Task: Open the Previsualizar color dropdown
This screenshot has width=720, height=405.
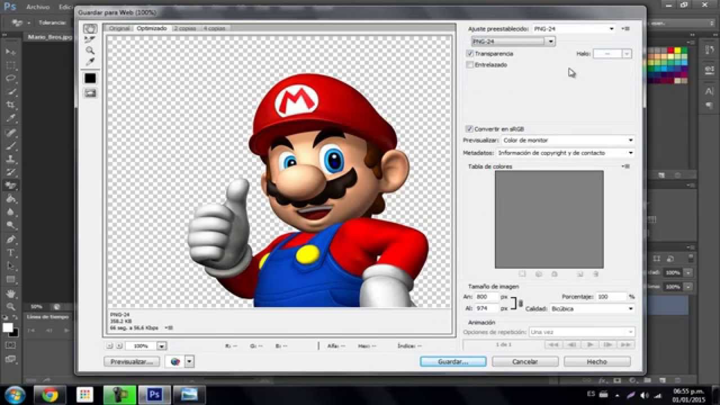Action: pos(568,140)
